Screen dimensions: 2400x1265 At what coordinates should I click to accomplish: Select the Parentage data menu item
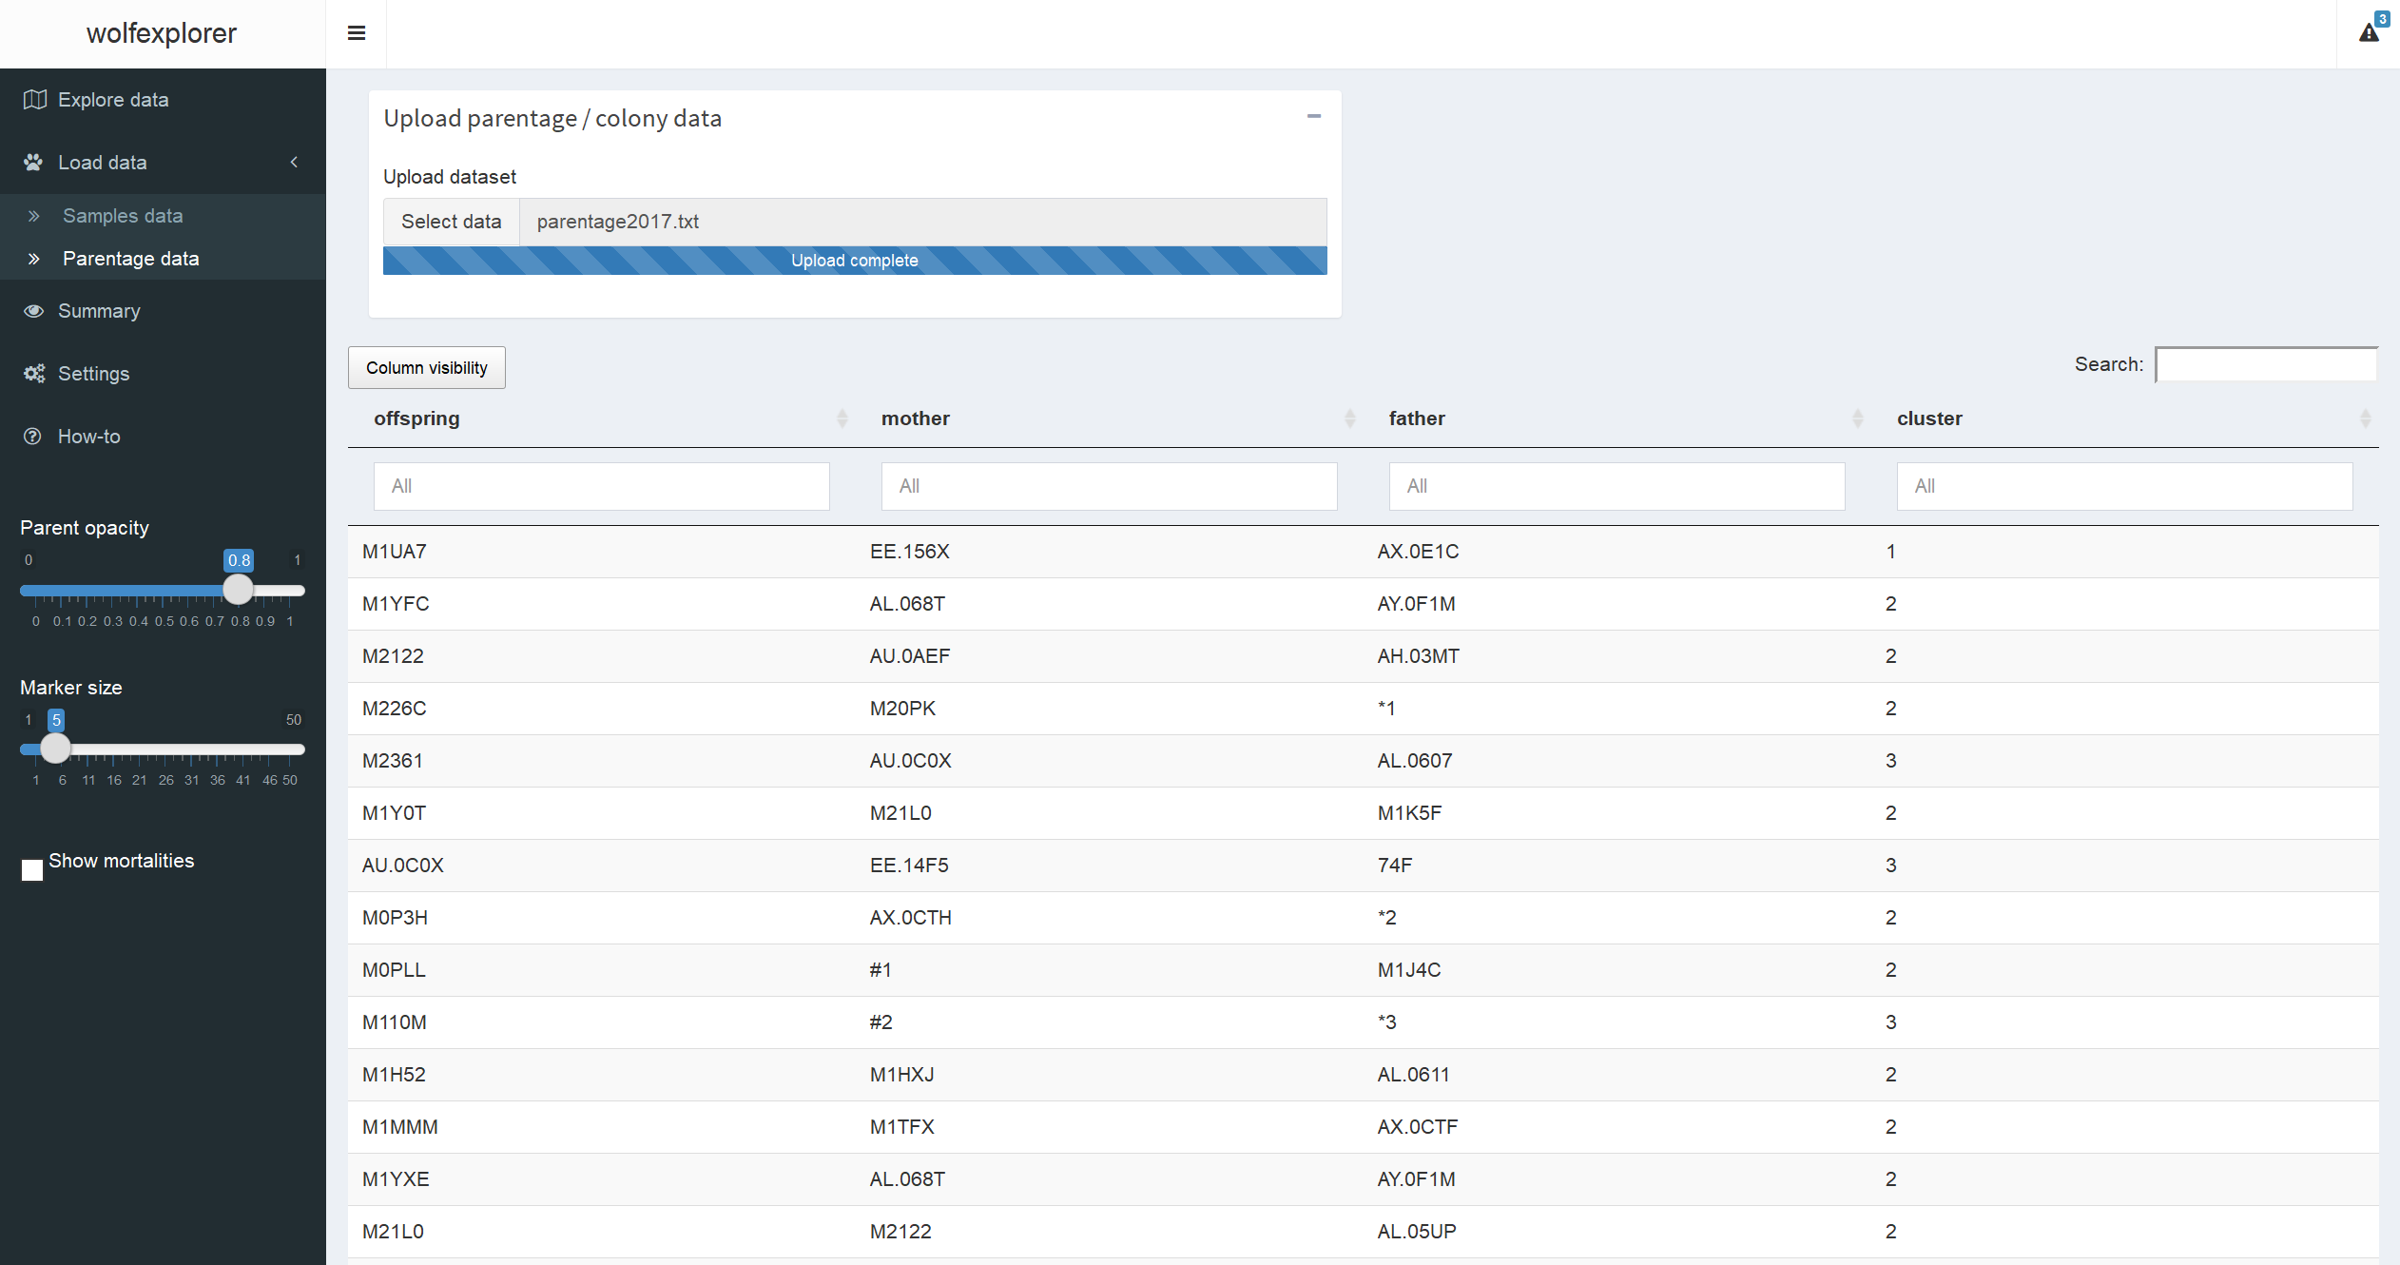pyautogui.click(x=130, y=259)
